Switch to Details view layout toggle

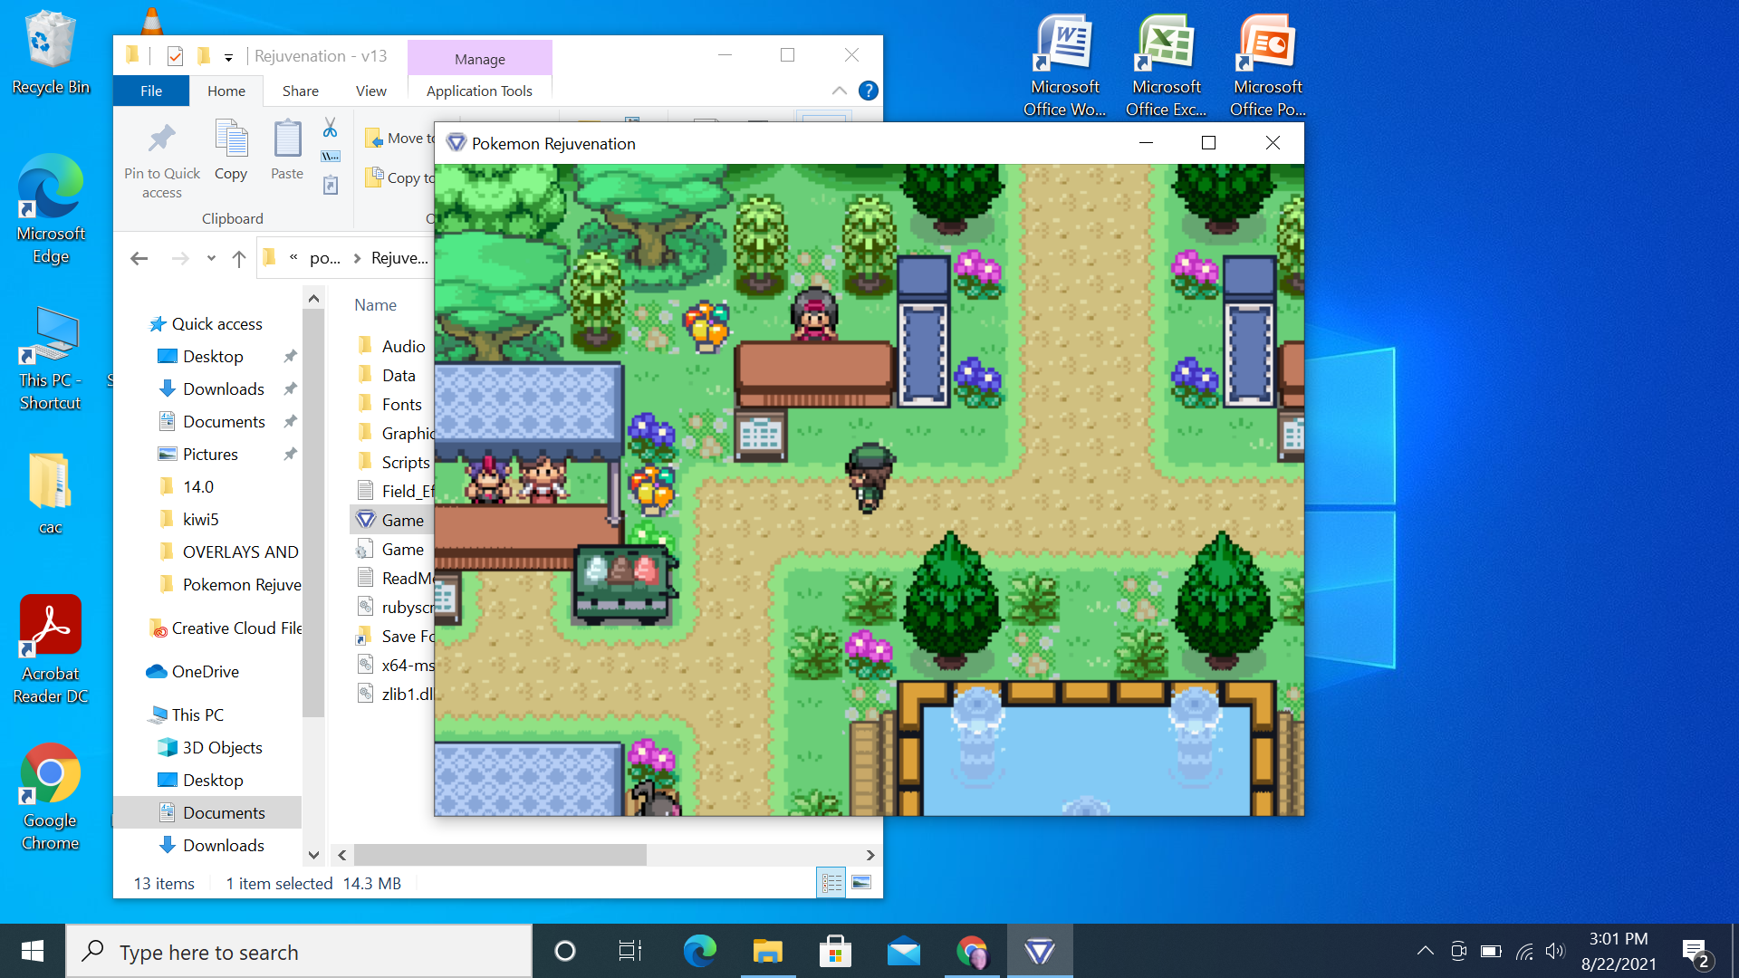(831, 882)
